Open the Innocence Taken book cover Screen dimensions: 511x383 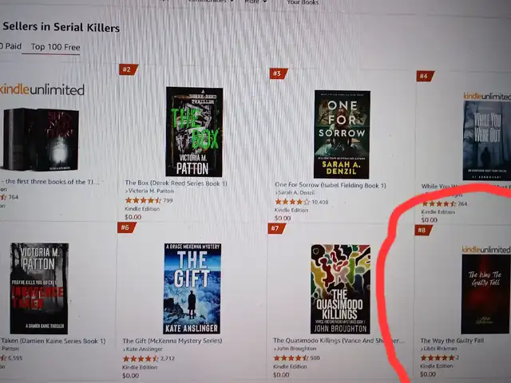[39, 288]
